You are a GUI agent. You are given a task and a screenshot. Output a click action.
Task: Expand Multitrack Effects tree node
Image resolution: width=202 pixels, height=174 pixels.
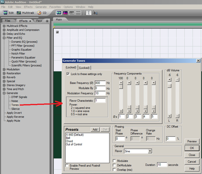click(4, 26)
